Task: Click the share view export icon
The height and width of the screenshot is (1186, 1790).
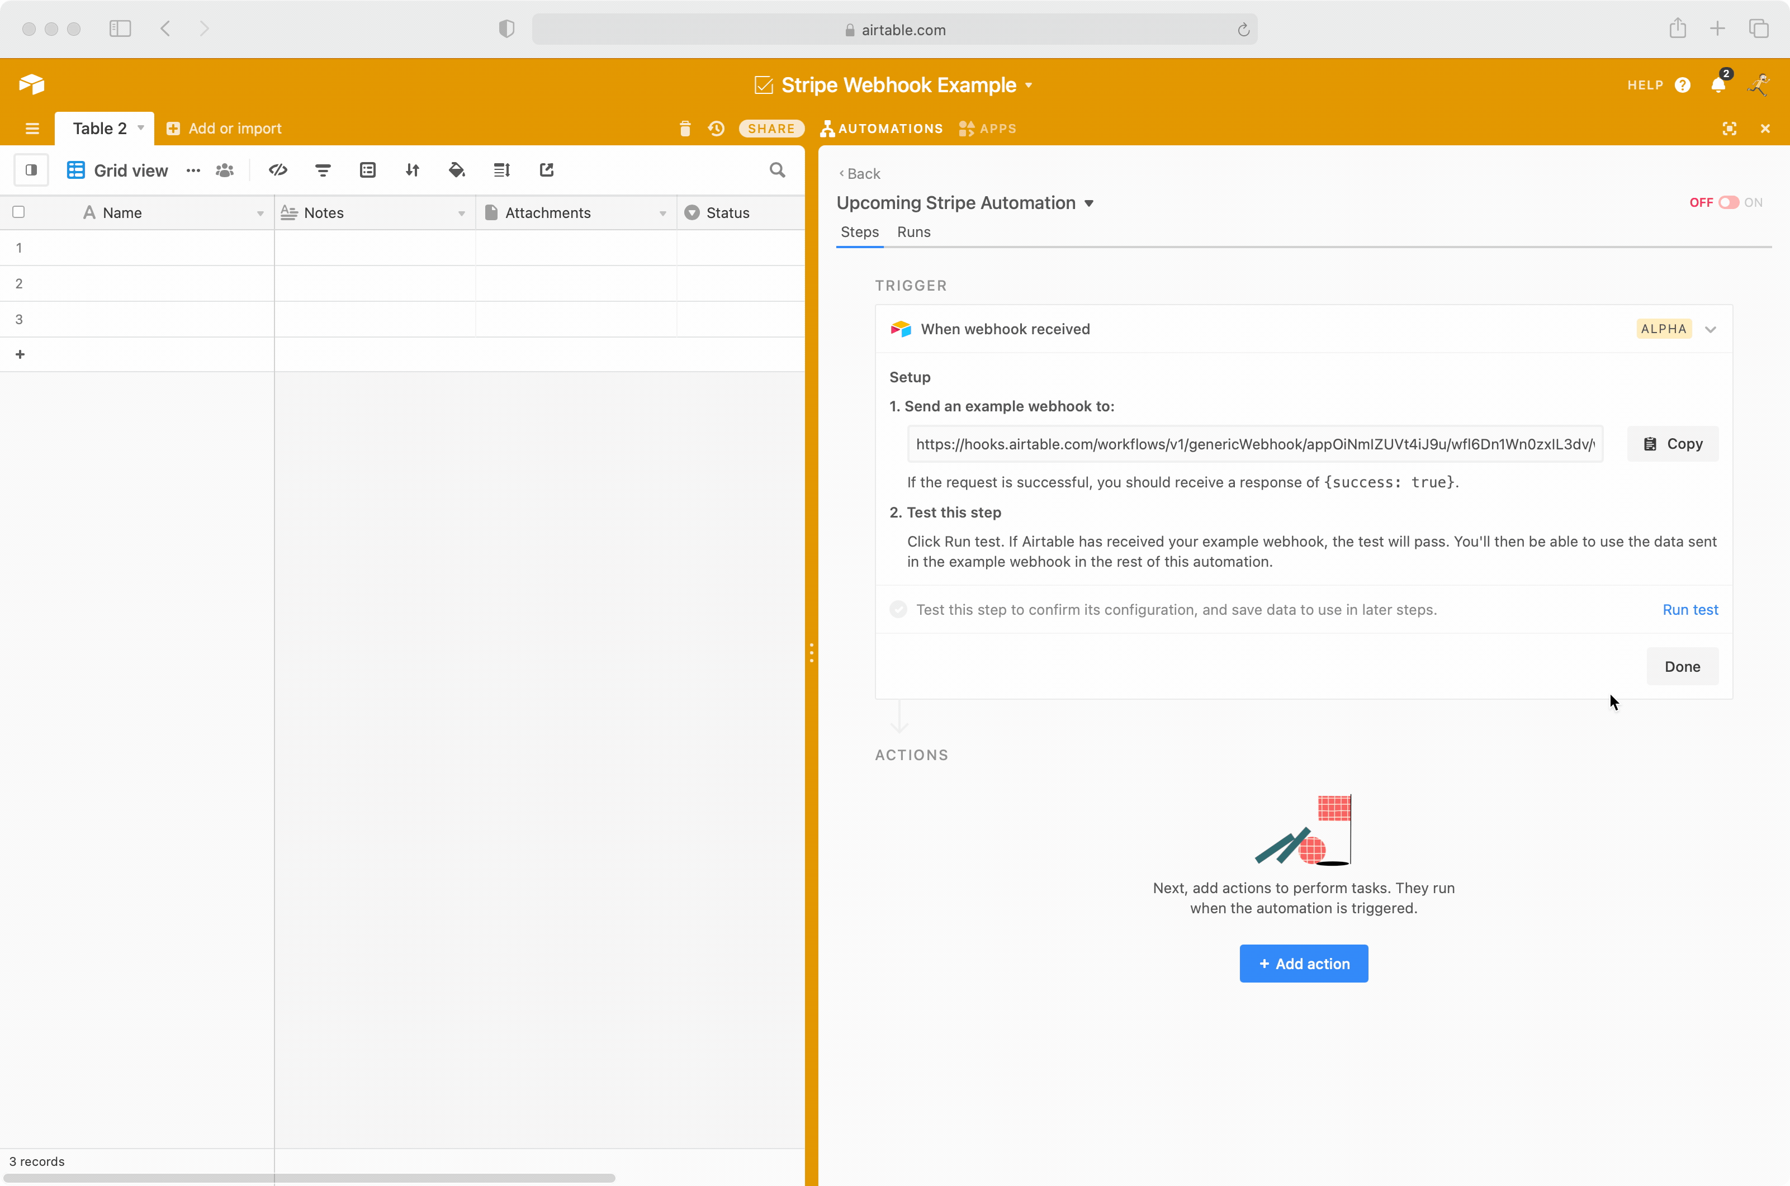Action: [546, 170]
